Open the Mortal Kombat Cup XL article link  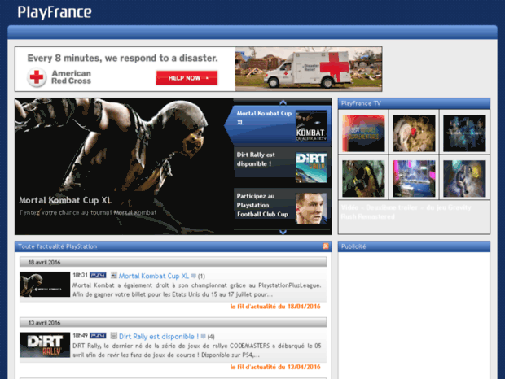[x=154, y=276]
